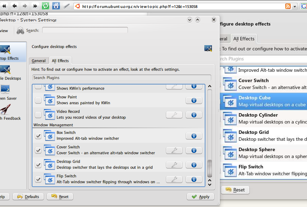Show info about Shows KWin's performance effect
The image size is (307, 207).
coord(194,86)
